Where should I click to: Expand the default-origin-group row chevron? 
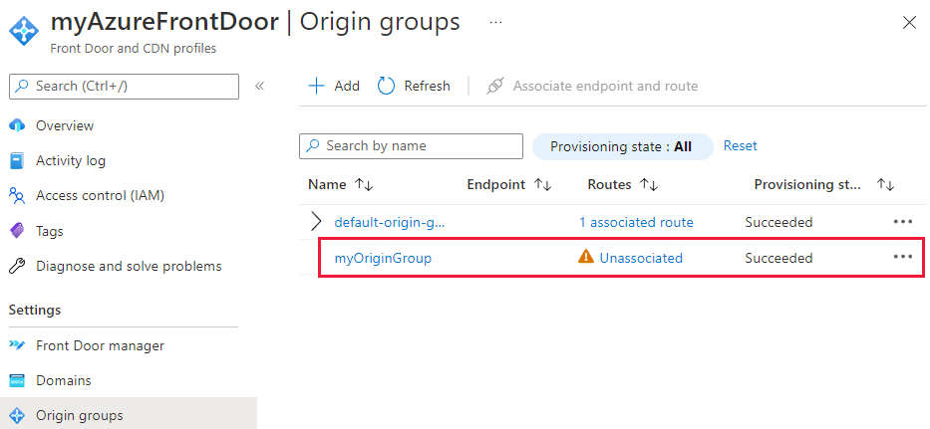(316, 222)
